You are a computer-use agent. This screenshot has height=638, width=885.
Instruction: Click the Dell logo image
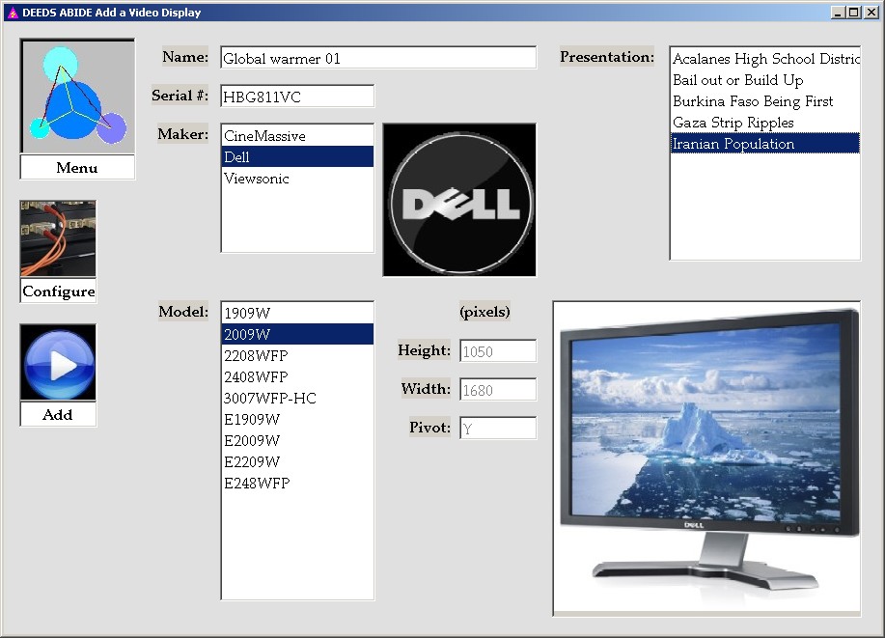(x=459, y=200)
